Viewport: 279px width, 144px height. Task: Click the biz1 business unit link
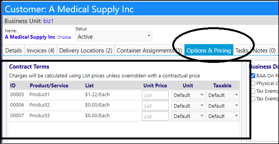pyautogui.click(x=48, y=21)
